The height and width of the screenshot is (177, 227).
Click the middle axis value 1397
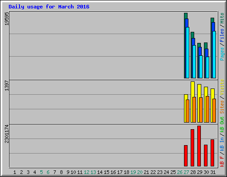pos(7,85)
